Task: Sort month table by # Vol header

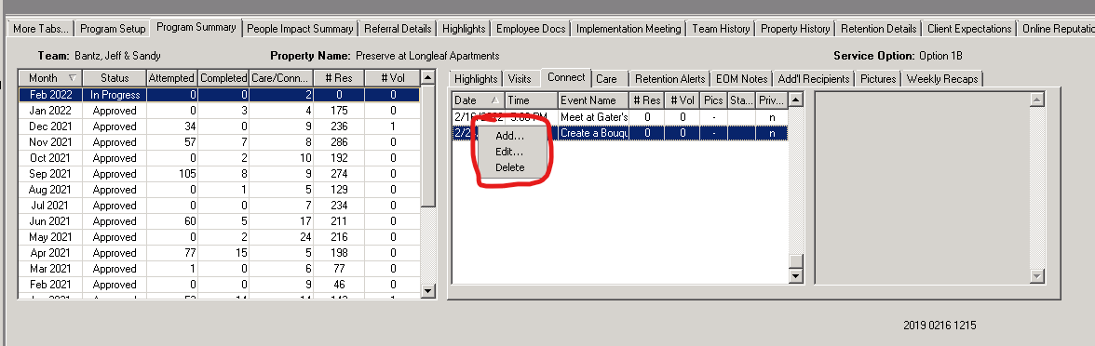Action: click(x=393, y=77)
